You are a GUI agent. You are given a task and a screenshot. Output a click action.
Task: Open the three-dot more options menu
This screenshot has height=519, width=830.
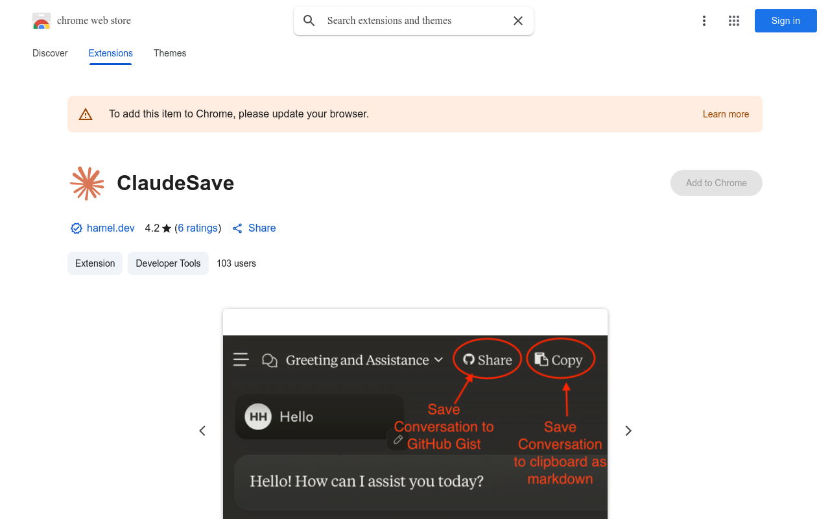[704, 21]
